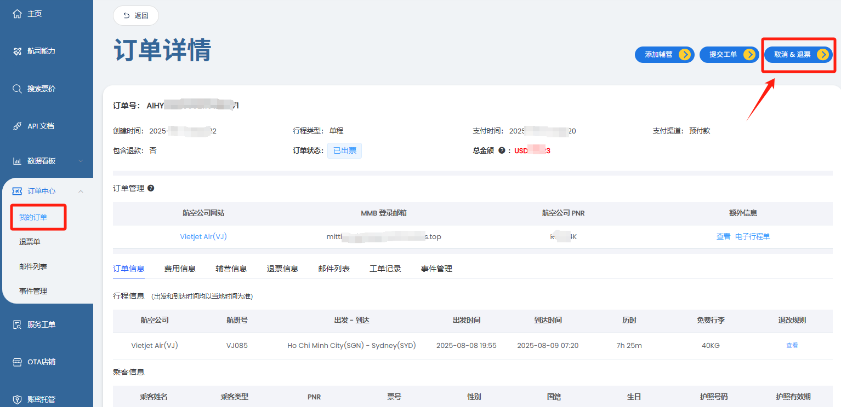
Task: Click the airline capability plane icon
Action: pos(17,51)
